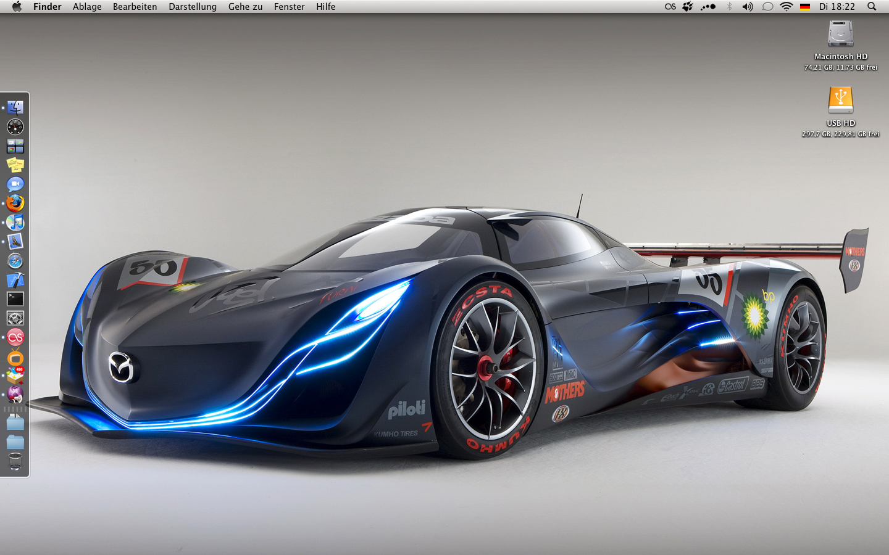The image size is (889, 555).
Task: Click the Spotlight search magnifier
Action: point(872,7)
